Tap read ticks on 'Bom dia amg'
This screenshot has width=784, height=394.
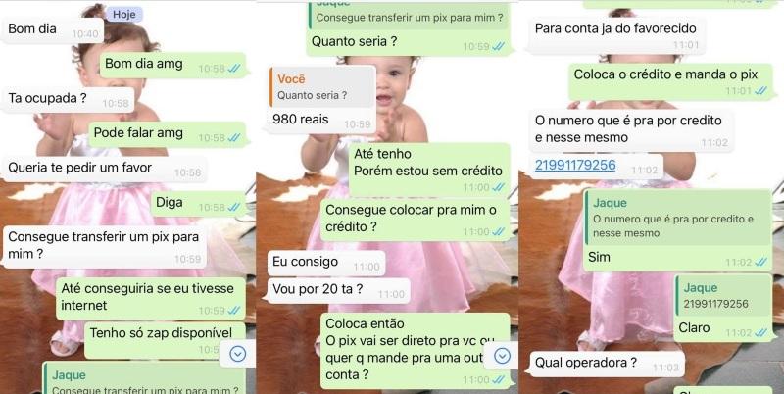coord(234,69)
